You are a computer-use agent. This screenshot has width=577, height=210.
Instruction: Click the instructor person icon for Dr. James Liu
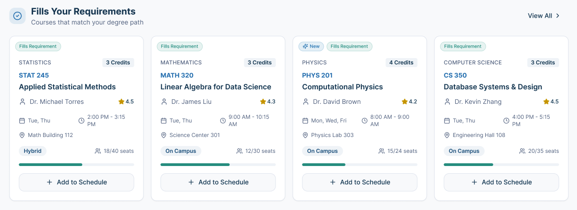coord(164,102)
